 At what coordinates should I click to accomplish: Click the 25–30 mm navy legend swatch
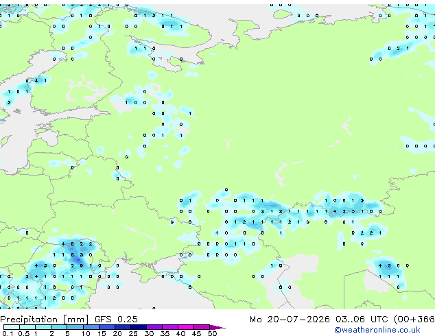coord(138,327)
